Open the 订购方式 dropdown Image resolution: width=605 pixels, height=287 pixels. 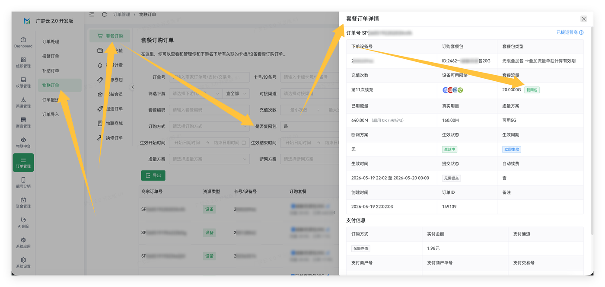click(209, 126)
